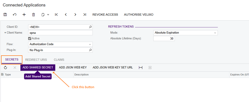Go to first record icon

tap(56, 14)
